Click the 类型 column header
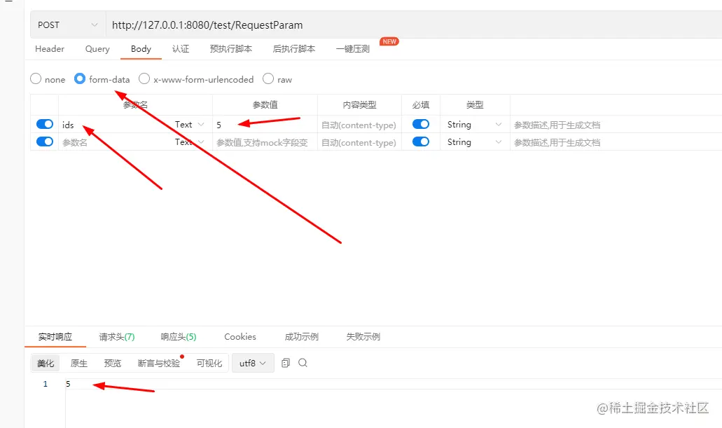 [475, 104]
